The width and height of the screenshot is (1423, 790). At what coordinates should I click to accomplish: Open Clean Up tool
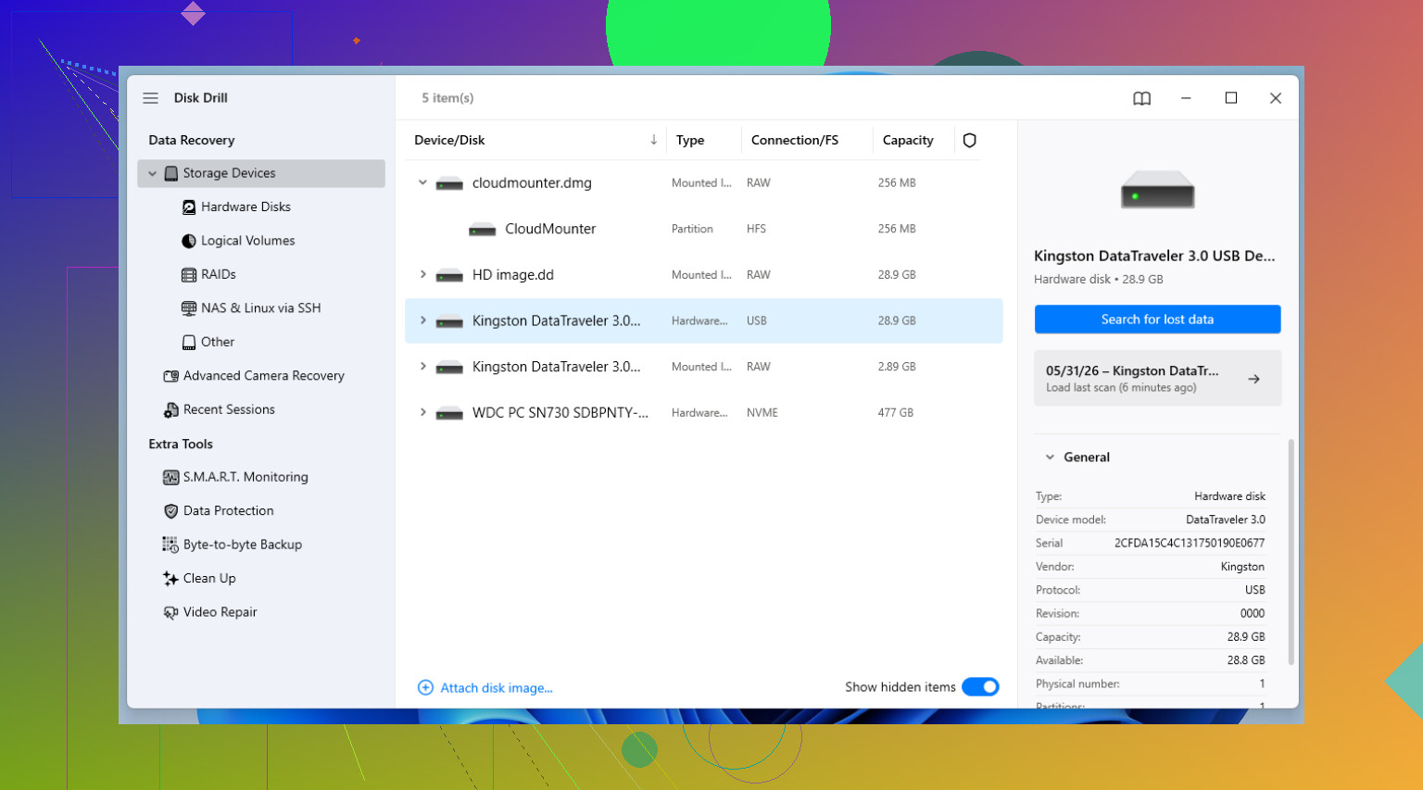[x=209, y=579]
